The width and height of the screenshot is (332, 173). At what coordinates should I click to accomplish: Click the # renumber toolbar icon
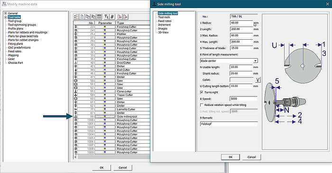112,17
